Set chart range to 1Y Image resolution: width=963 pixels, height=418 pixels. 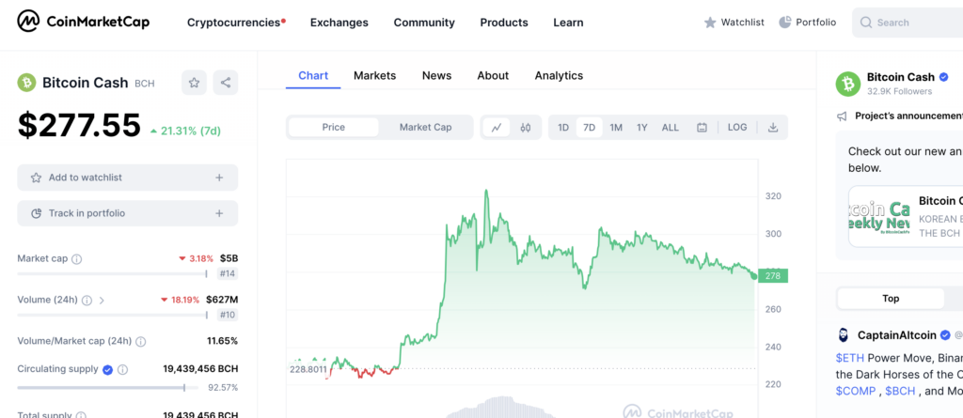642,127
